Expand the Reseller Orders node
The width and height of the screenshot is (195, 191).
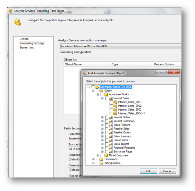coord(102,133)
